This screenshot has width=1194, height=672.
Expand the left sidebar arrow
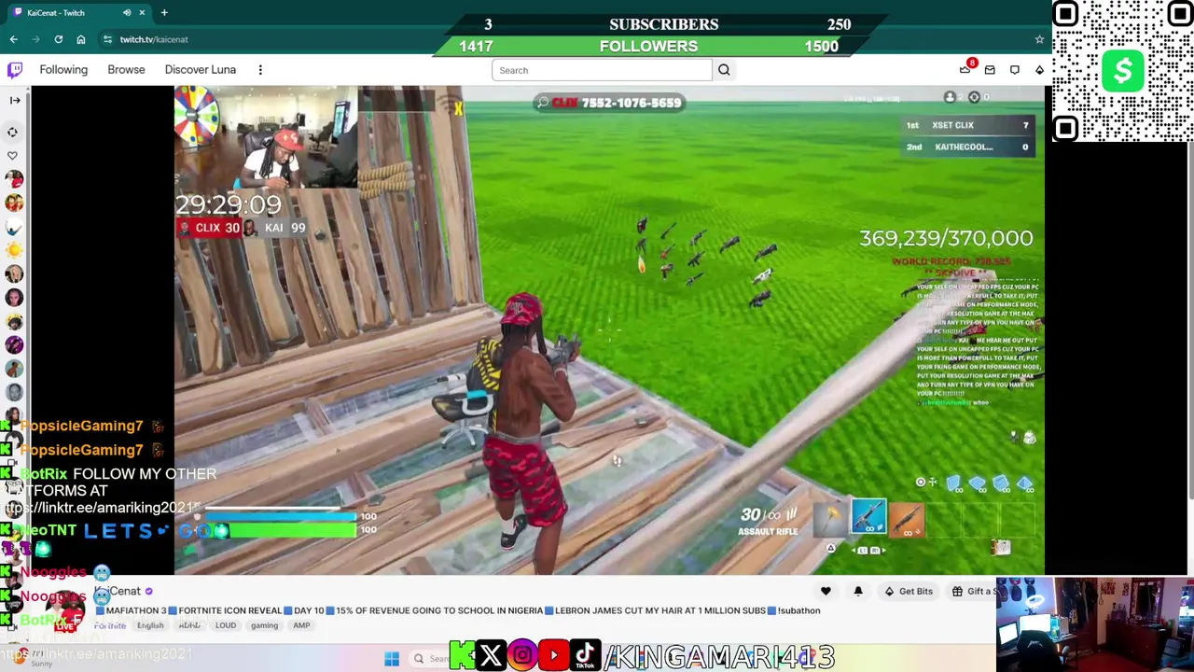[14, 100]
